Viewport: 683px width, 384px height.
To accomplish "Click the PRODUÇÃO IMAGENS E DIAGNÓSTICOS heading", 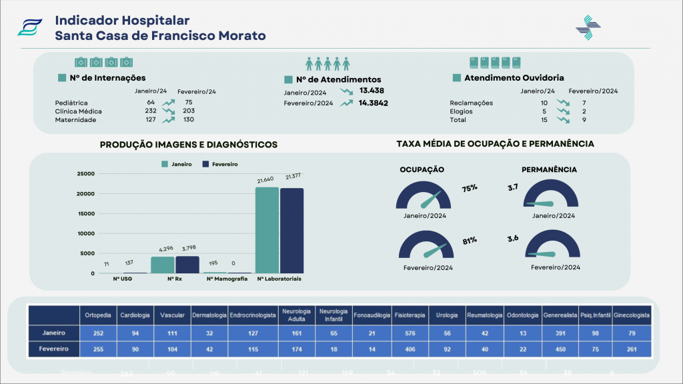I will [189, 145].
